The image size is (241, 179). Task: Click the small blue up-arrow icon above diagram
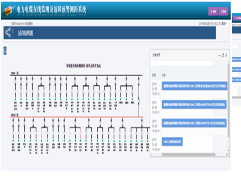pyautogui.click(x=5, y=50)
